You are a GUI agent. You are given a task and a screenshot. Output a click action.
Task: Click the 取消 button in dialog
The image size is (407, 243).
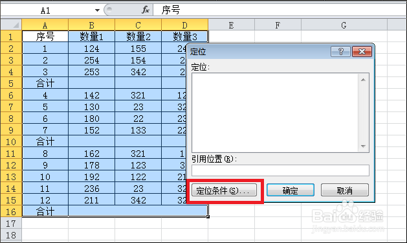[x=345, y=191]
